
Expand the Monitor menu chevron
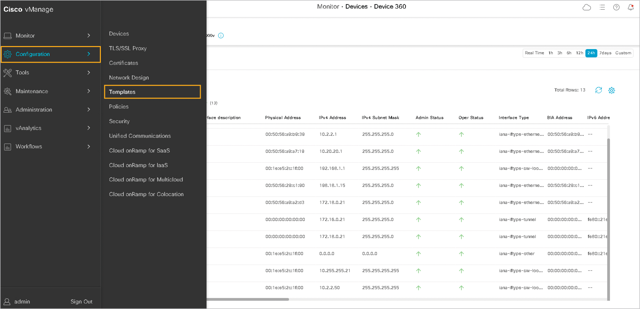(89, 35)
